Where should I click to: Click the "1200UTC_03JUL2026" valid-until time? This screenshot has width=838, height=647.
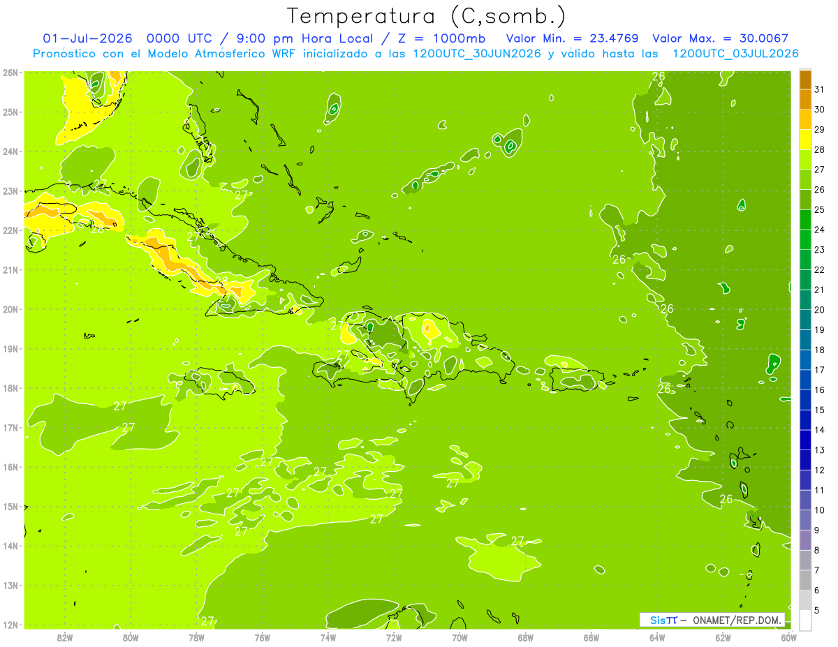(x=735, y=54)
